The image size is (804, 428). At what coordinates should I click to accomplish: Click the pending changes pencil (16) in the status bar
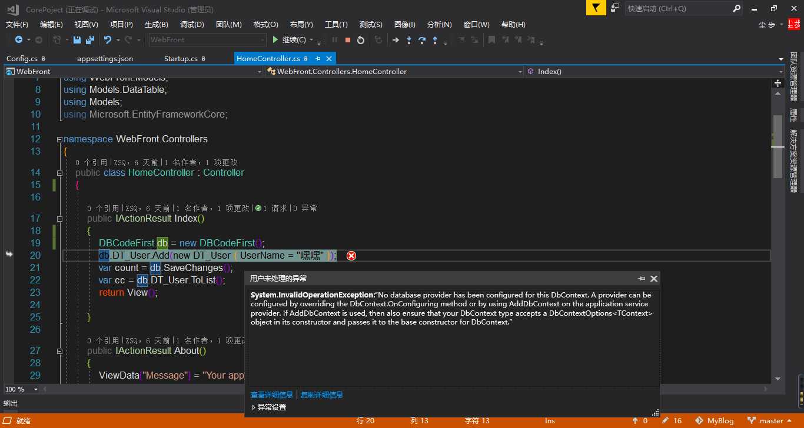coord(671,421)
